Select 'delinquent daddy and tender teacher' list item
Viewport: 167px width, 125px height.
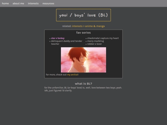66,43
